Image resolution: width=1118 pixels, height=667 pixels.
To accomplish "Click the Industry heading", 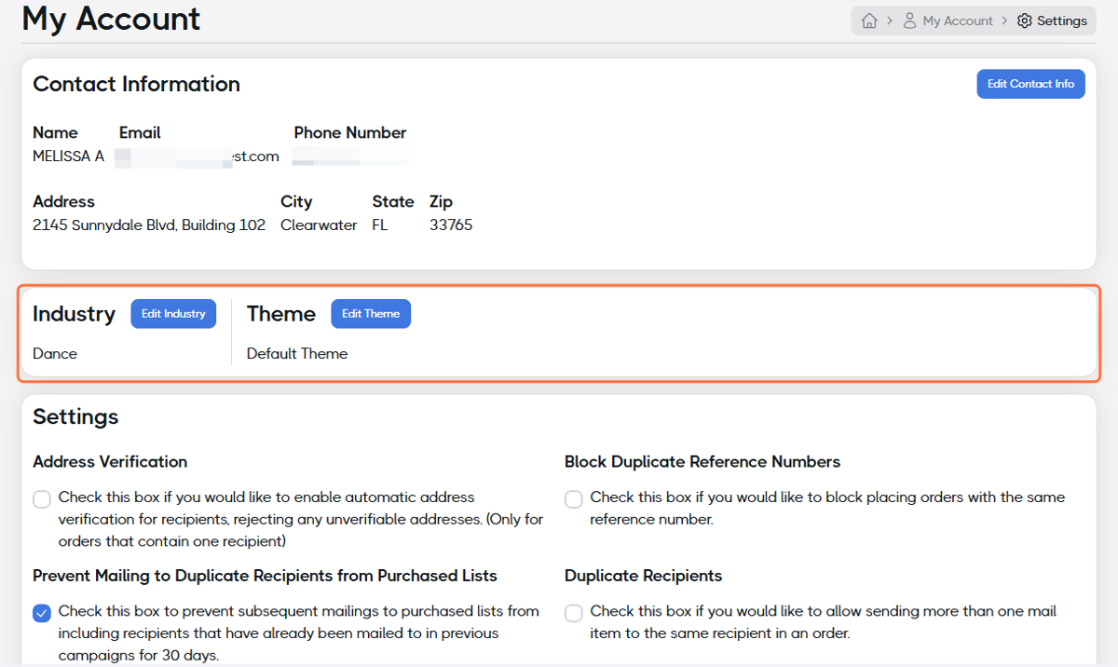I will 74,314.
